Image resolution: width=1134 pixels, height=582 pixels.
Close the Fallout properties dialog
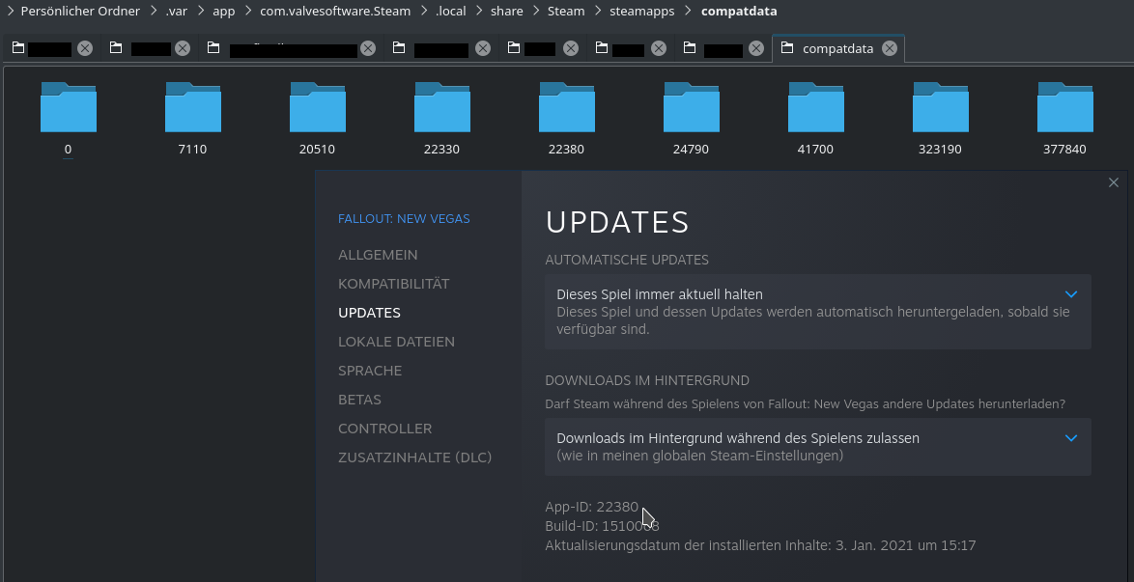pos(1113,183)
